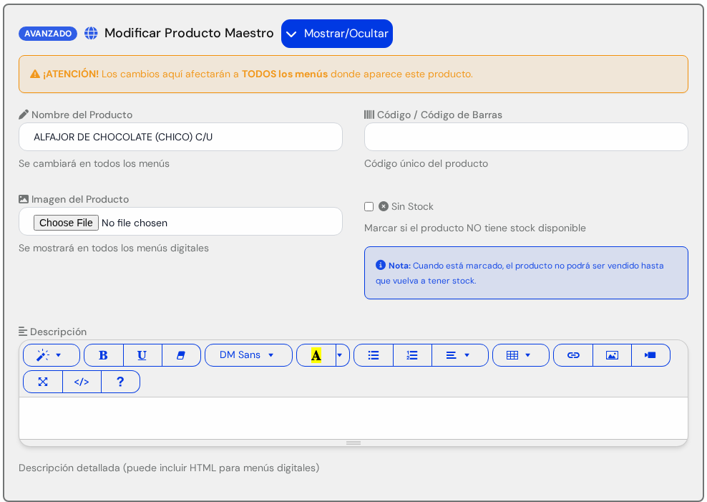Open the magic wand style dropdown

tap(52, 355)
